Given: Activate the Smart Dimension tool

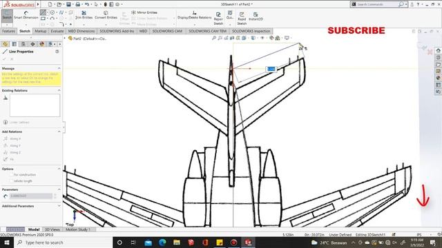Looking at the screenshot, I should tap(26, 15).
